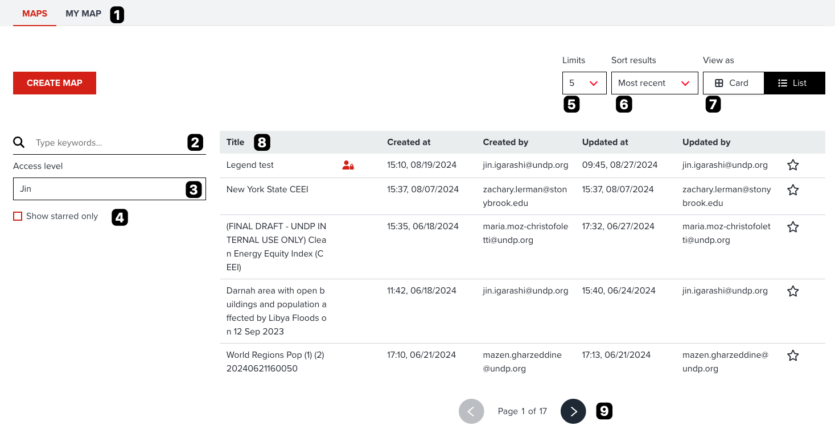Switch to the MY MAP tab
This screenshot has height=442, width=835.
[84, 13]
